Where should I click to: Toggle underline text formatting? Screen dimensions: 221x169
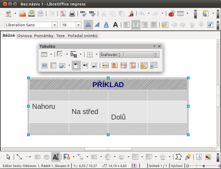[106, 25]
